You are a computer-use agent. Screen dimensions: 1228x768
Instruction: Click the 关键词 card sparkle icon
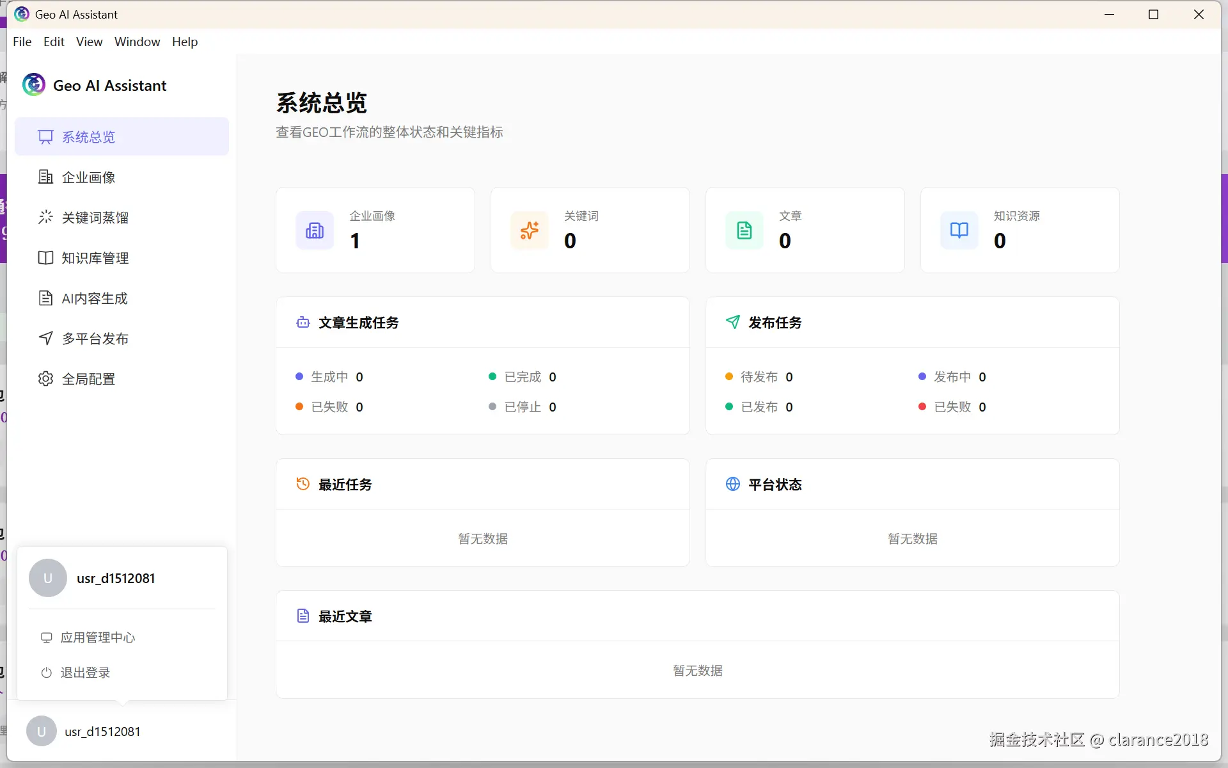529,230
